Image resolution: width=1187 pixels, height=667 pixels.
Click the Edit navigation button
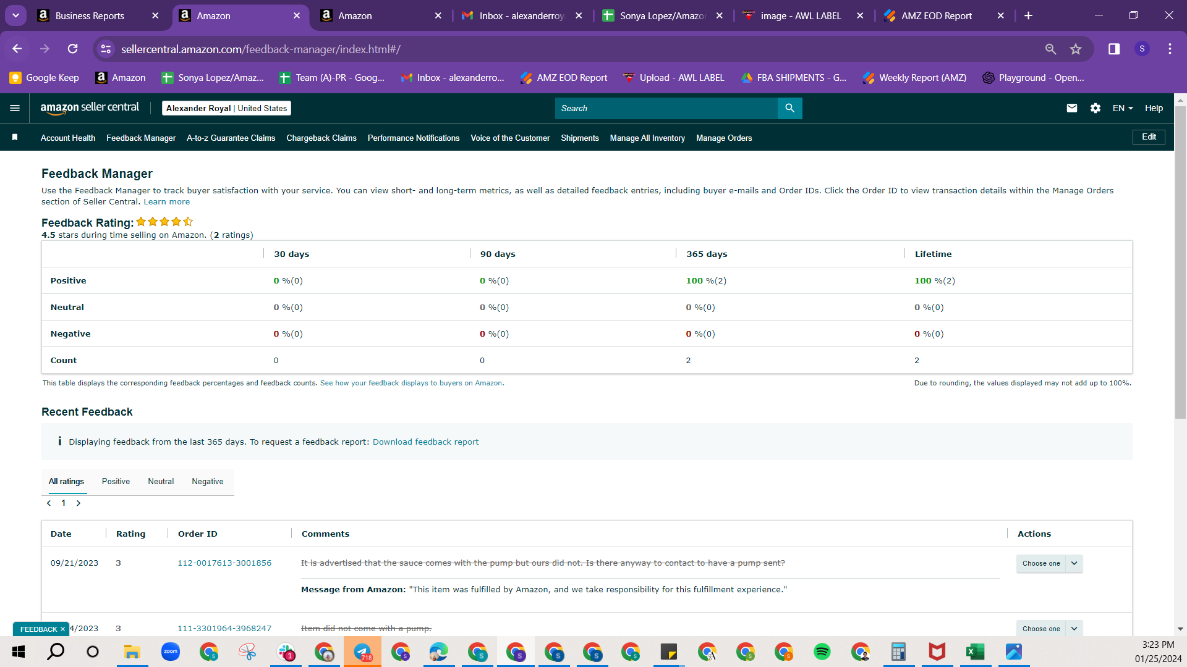pyautogui.click(x=1149, y=137)
